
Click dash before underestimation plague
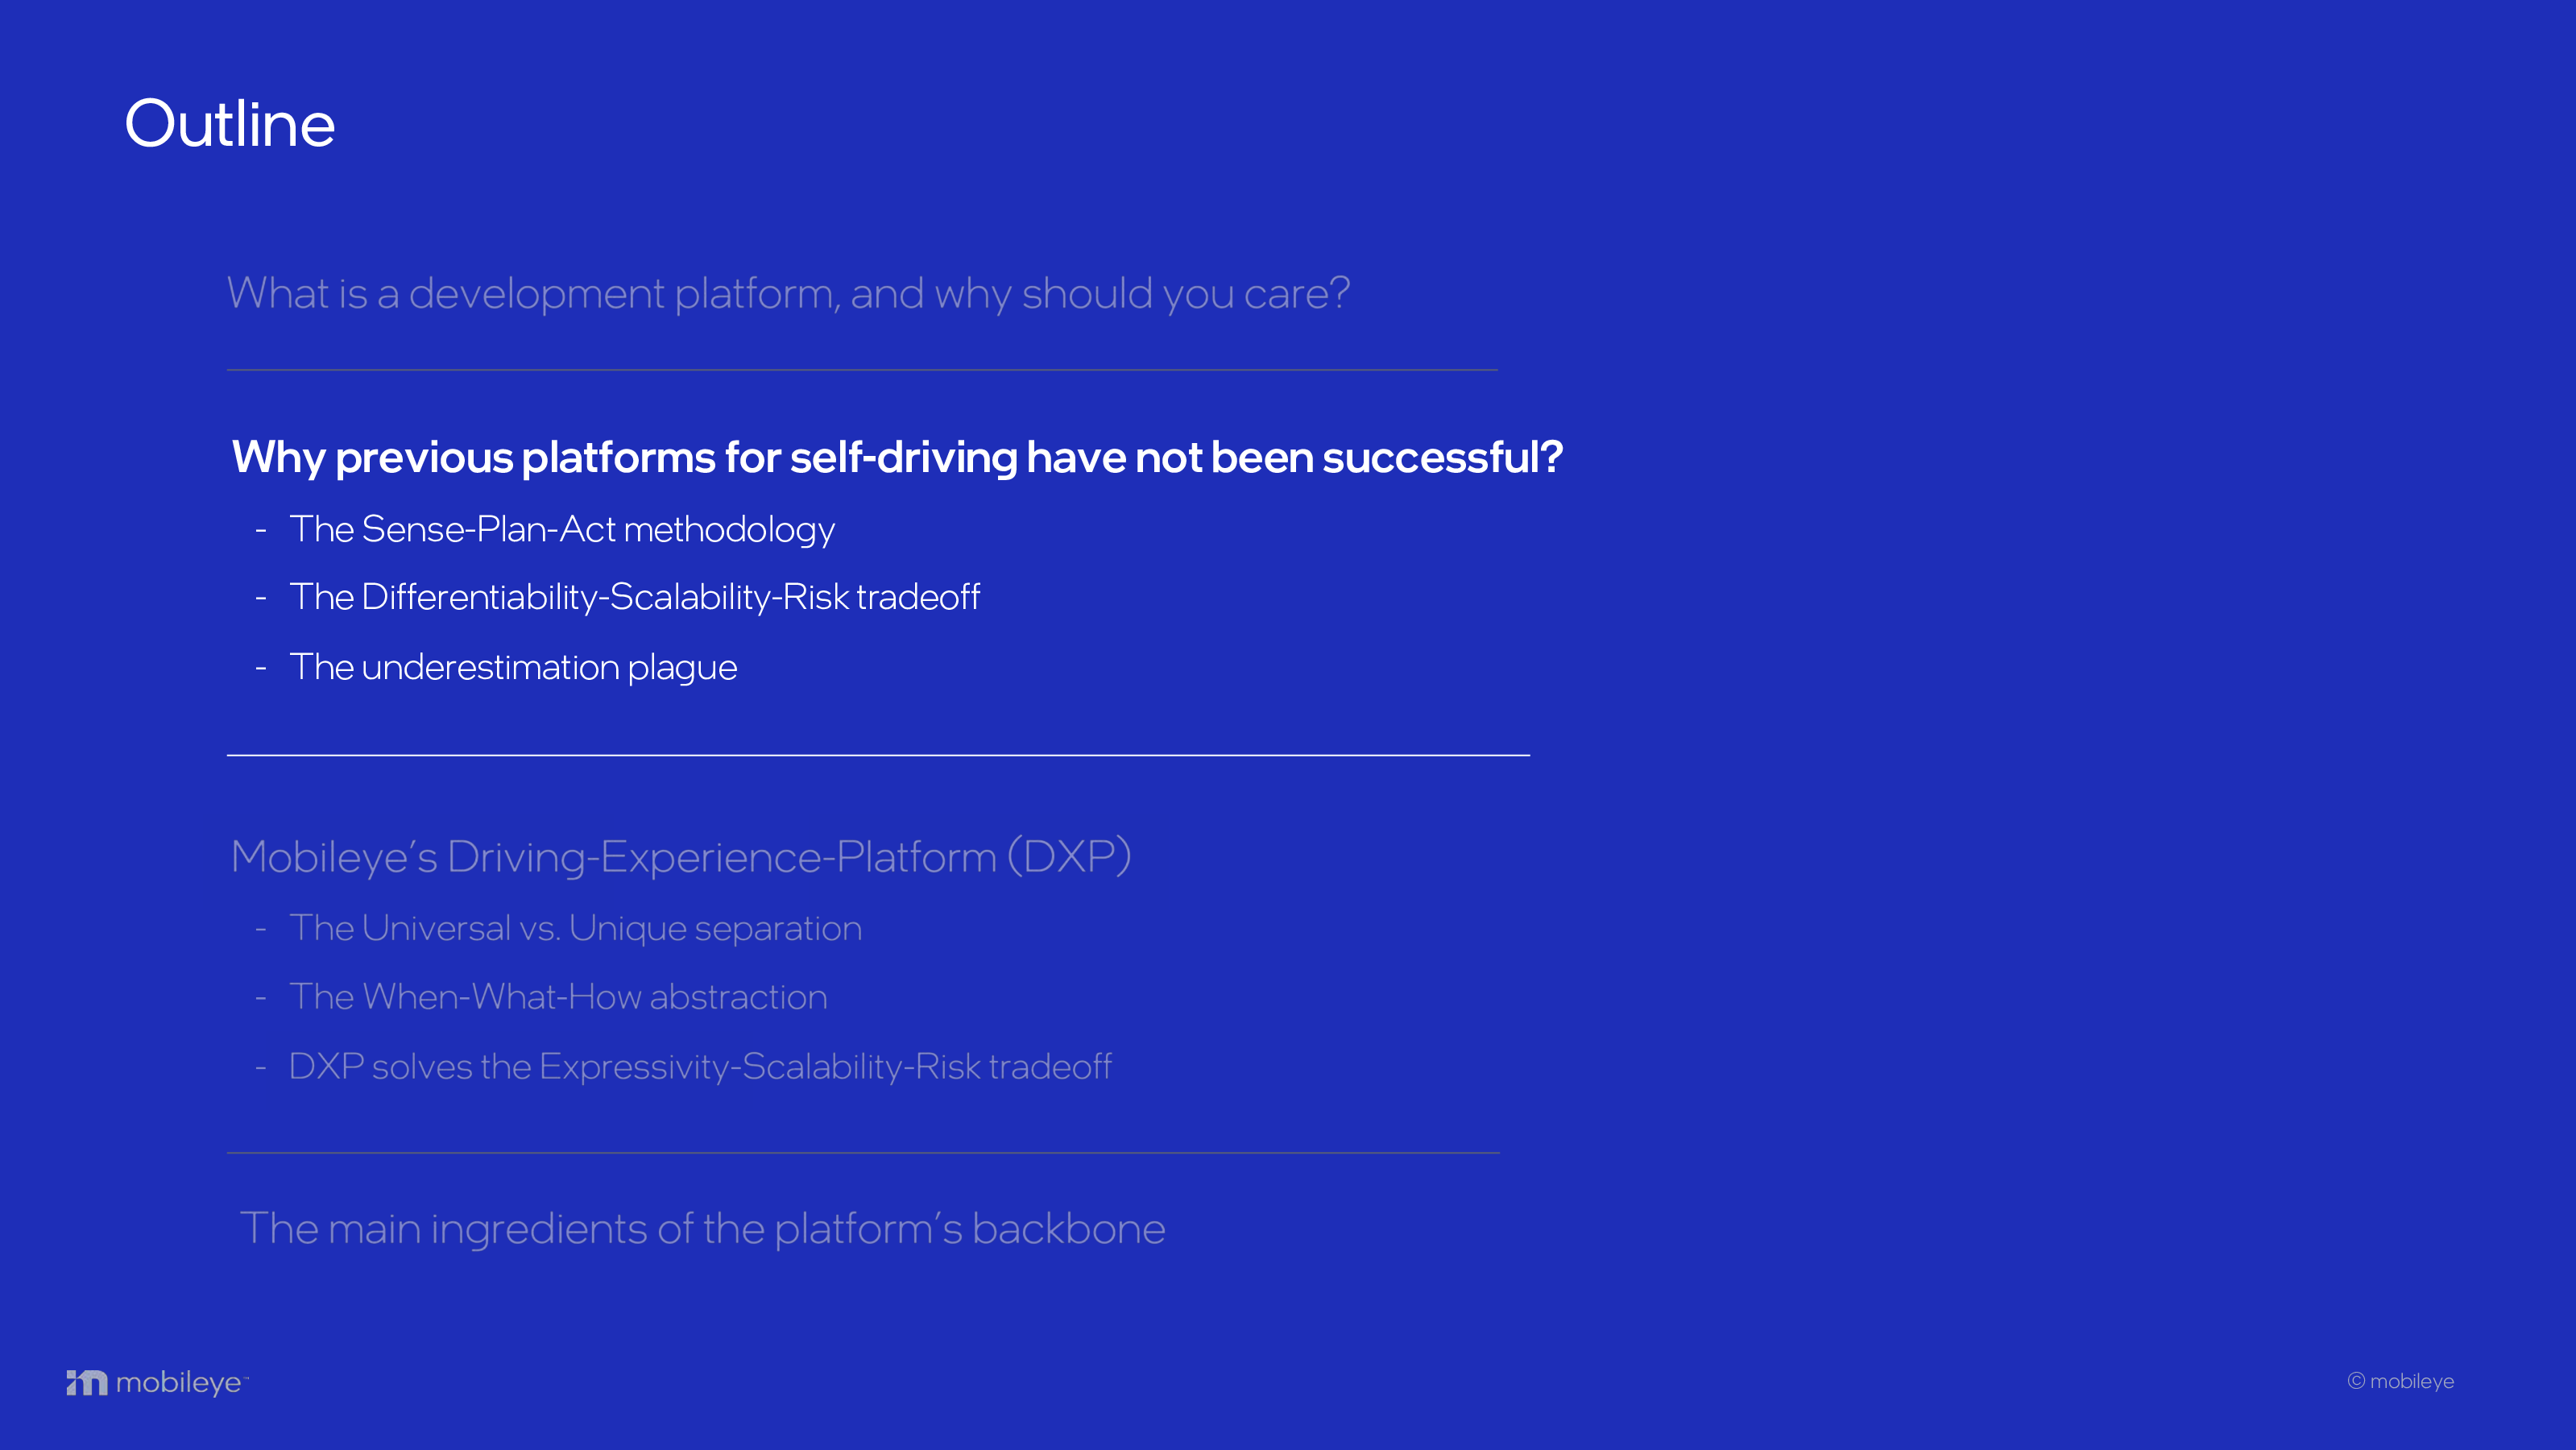pos(261,667)
